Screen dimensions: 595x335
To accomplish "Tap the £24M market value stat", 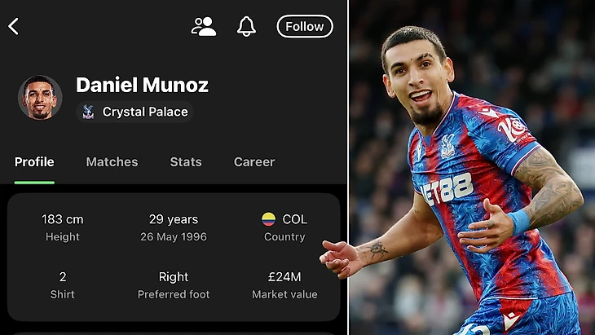I will point(284,277).
